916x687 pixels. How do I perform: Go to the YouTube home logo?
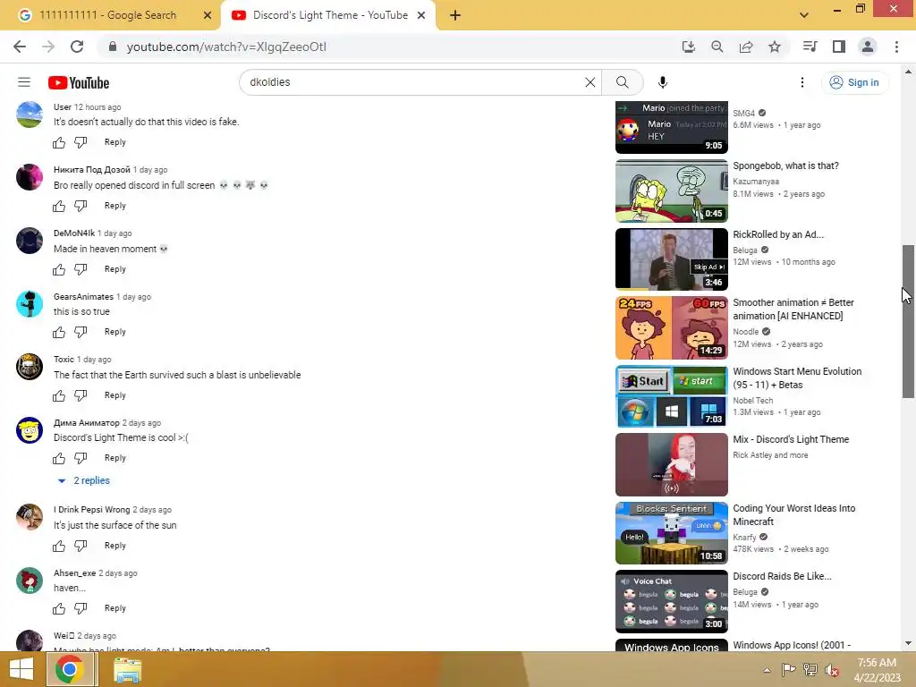point(79,82)
